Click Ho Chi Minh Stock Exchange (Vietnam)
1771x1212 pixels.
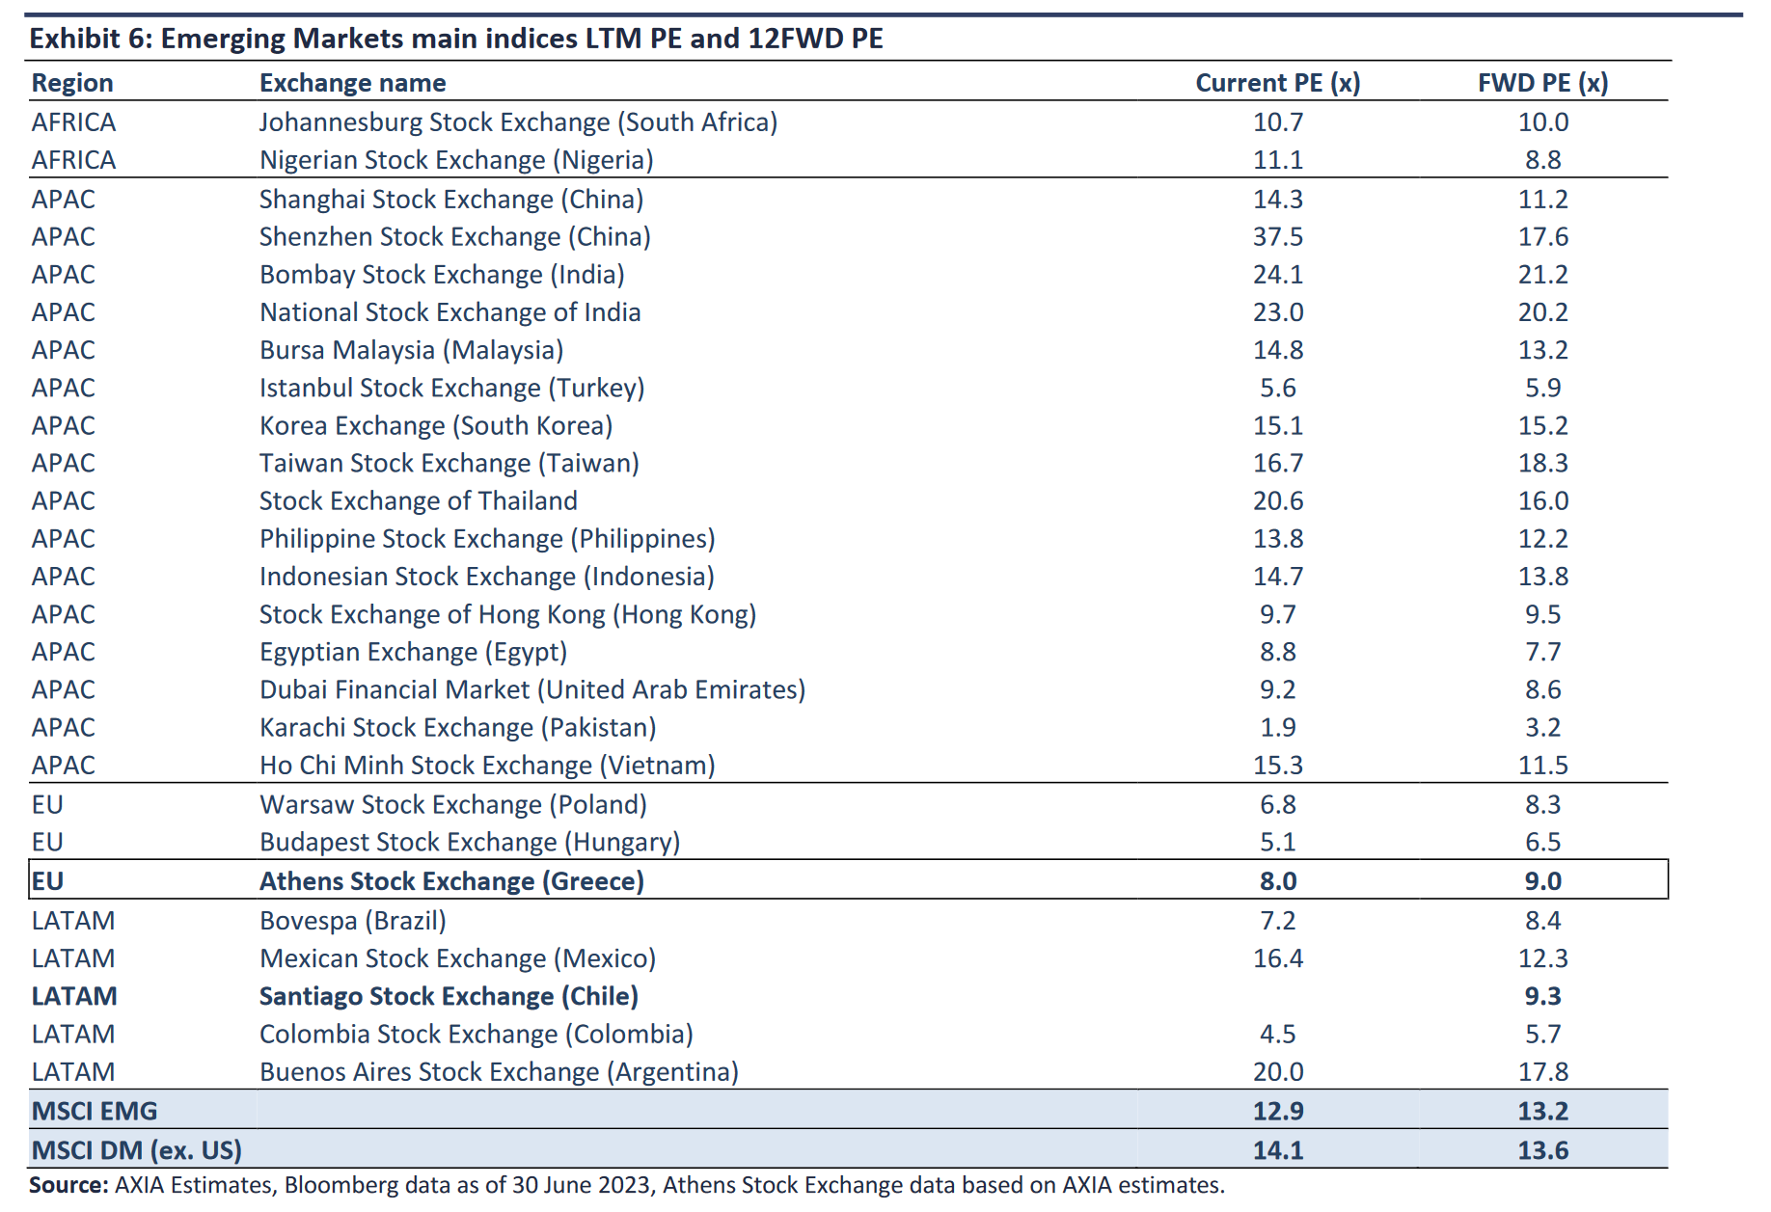point(487,765)
